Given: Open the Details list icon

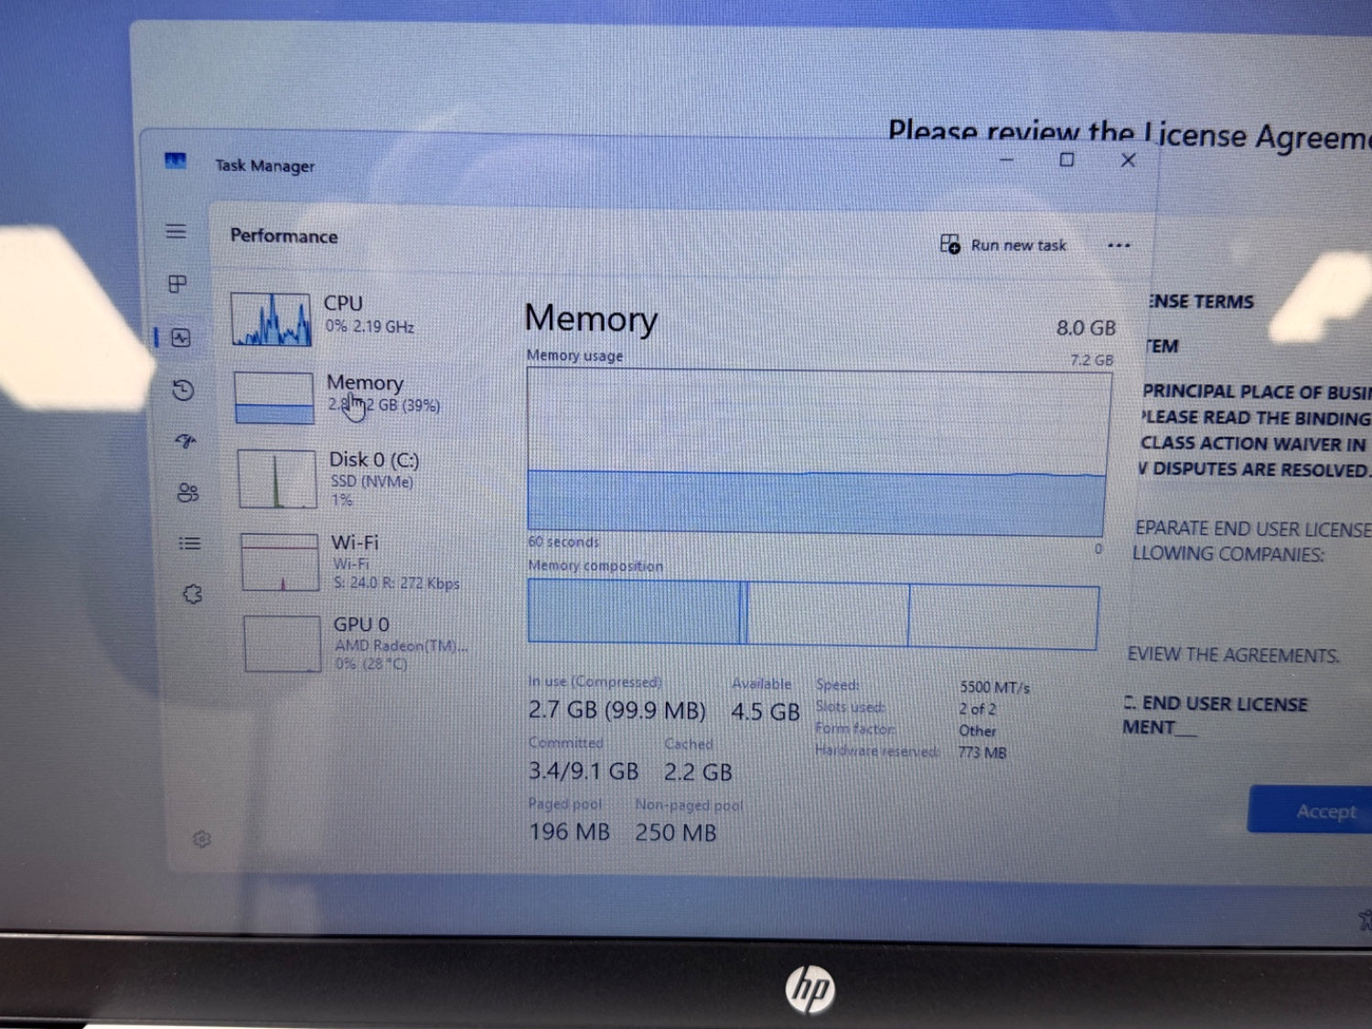Looking at the screenshot, I should point(189,542).
